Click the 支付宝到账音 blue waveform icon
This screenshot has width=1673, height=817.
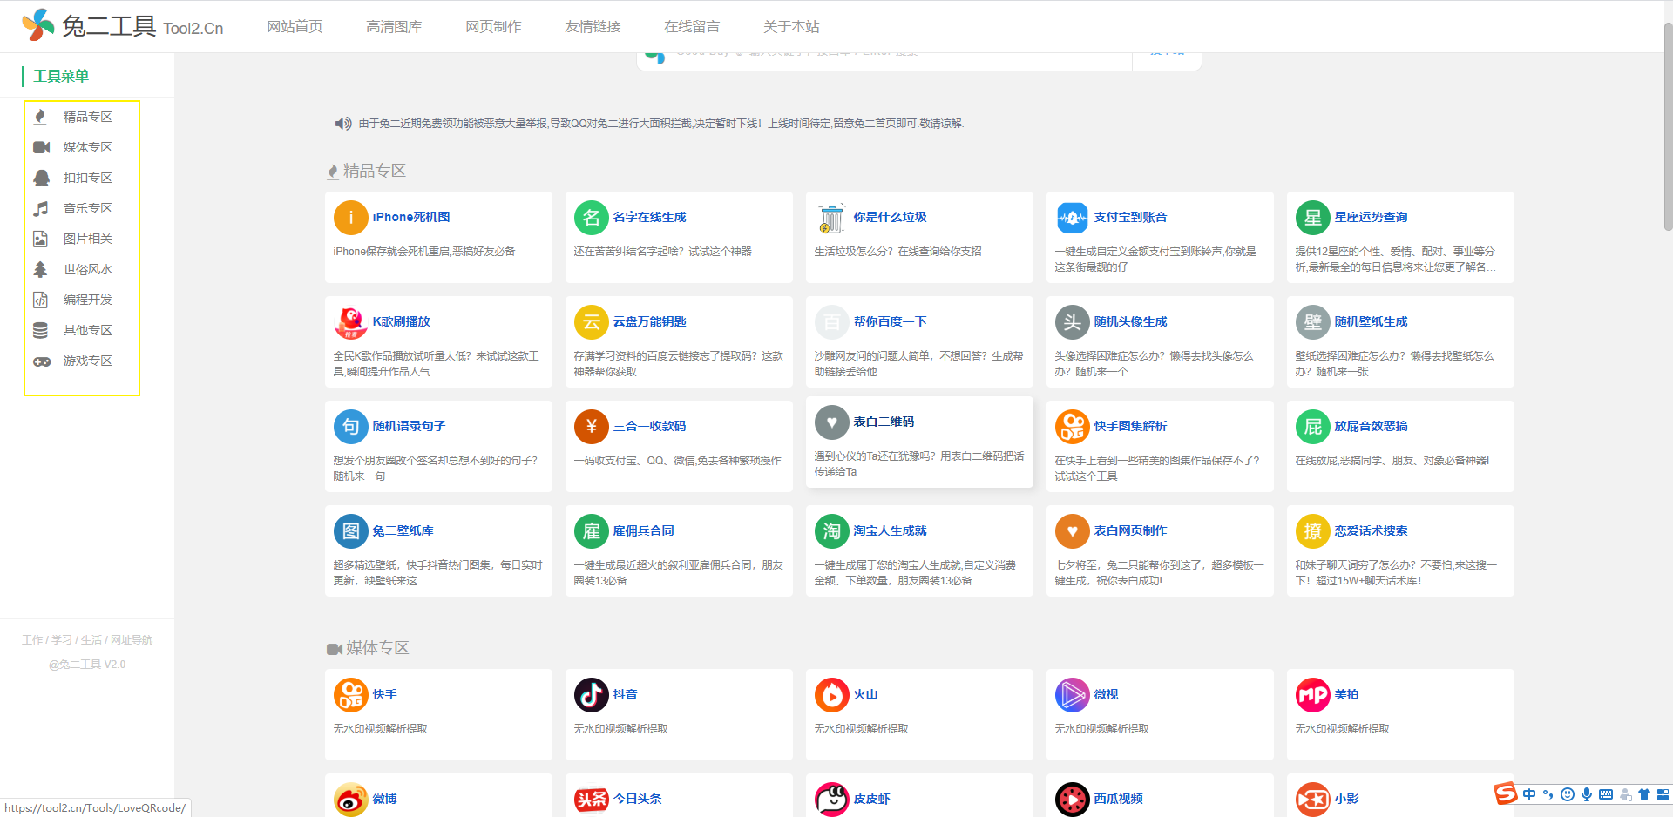click(1072, 218)
